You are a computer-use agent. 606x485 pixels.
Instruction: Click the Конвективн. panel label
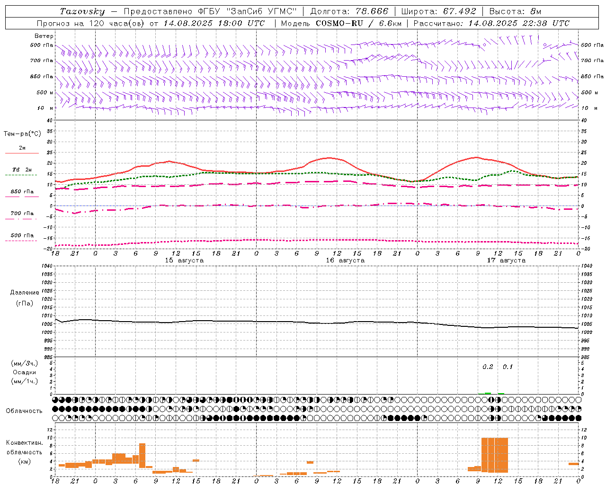tap(25, 443)
